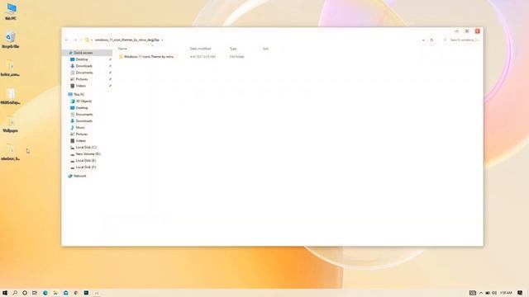Open New Volume (D:)
This screenshot has width=529, height=297.
pos(88,154)
